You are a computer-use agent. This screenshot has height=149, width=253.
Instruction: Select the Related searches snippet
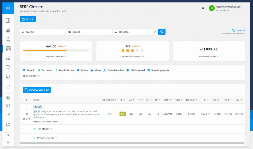(x=114, y=70)
